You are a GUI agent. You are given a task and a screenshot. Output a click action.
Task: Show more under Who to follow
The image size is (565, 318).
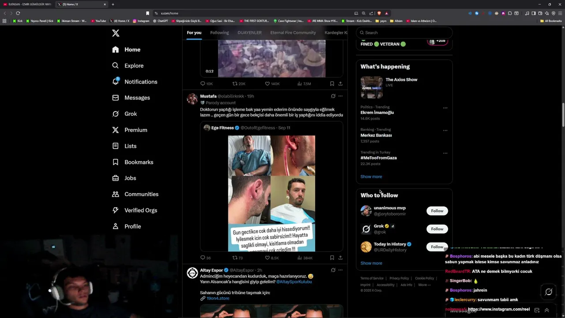[x=371, y=263]
